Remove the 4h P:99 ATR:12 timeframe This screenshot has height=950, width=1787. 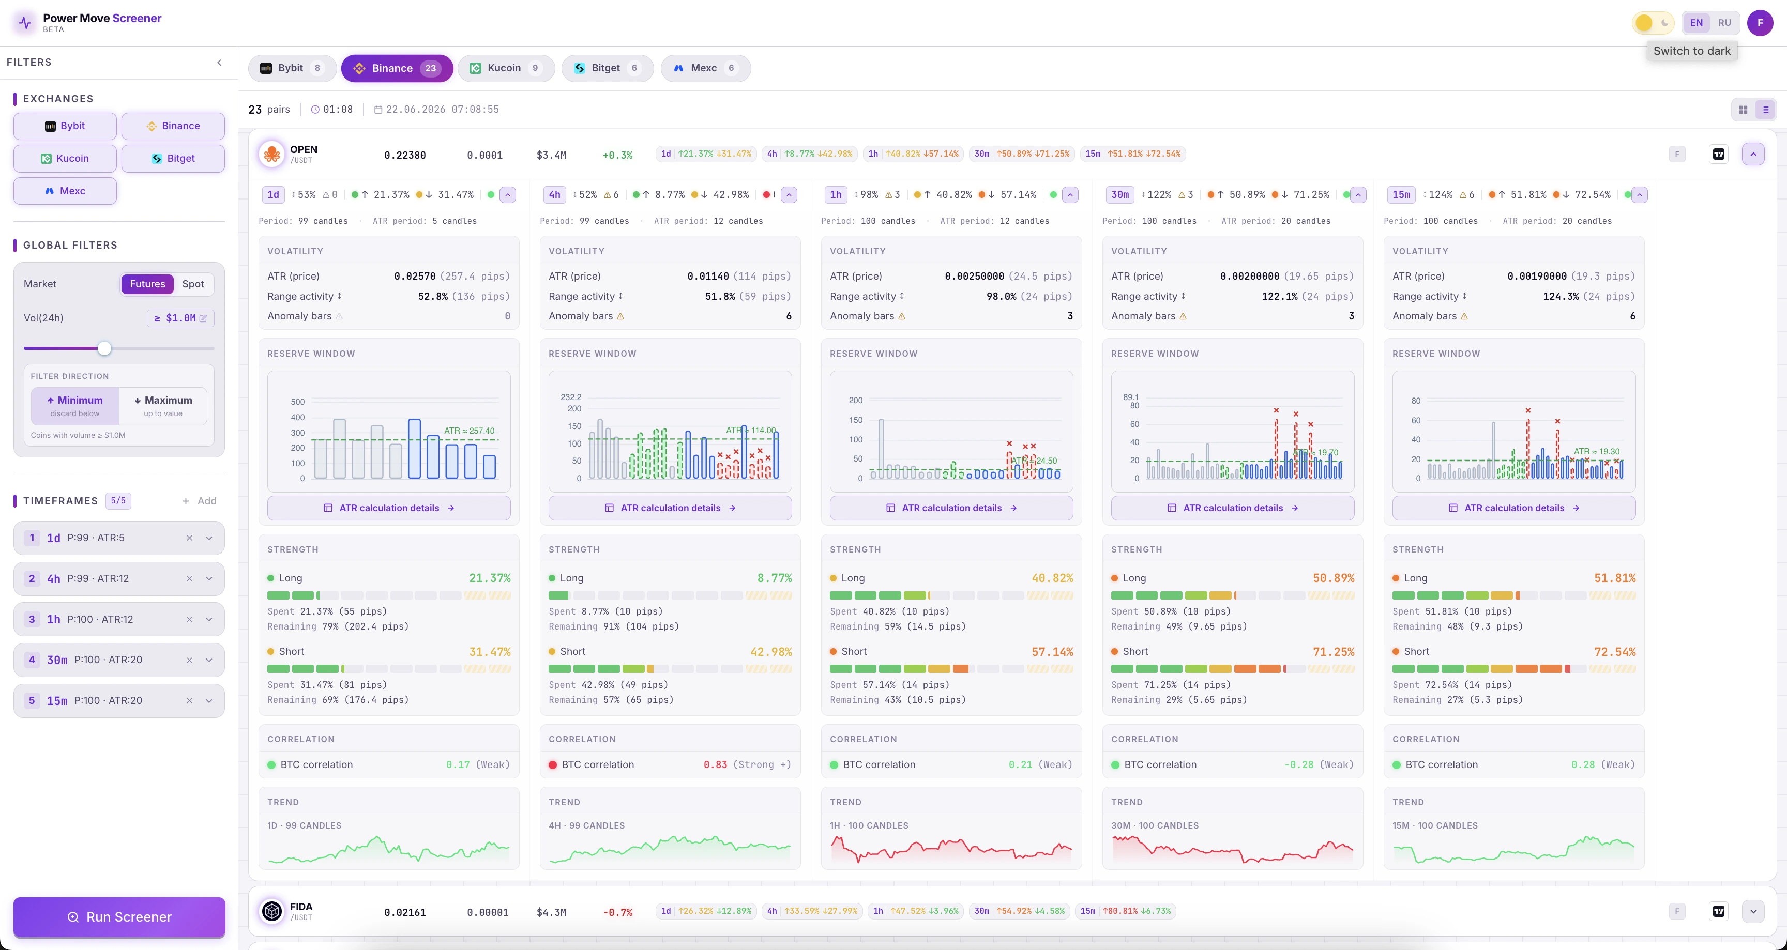[x=189, y=579]
